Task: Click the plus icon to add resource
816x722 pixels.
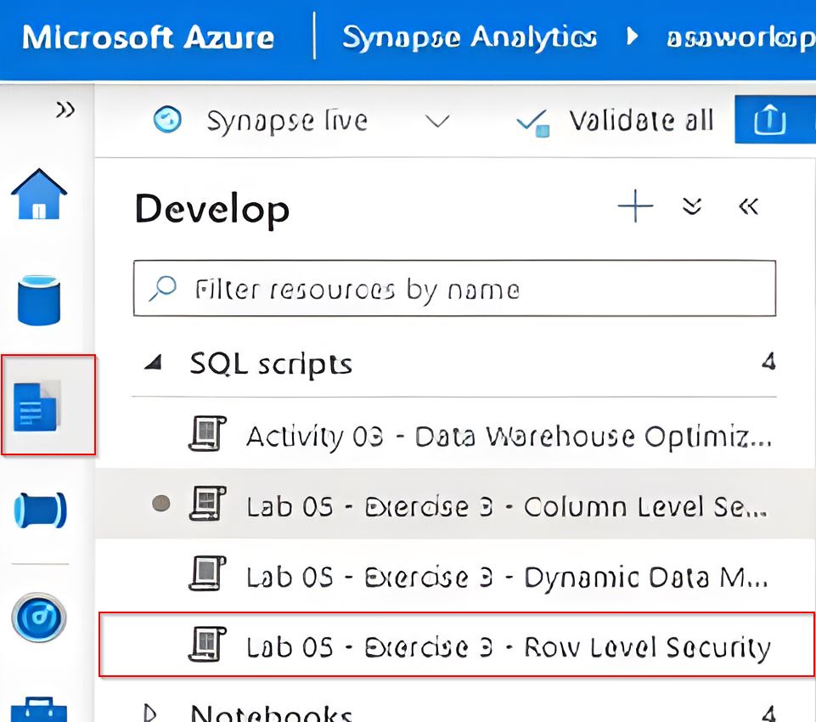Action: (635, 206)
